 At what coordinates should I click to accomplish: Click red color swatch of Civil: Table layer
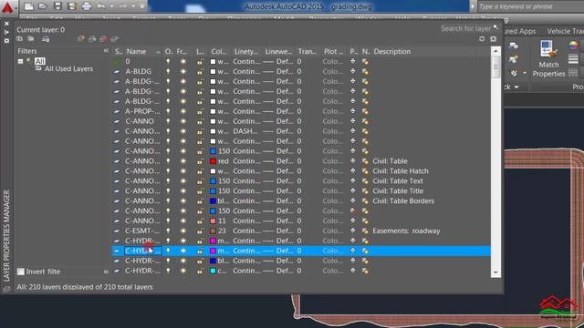213,161
